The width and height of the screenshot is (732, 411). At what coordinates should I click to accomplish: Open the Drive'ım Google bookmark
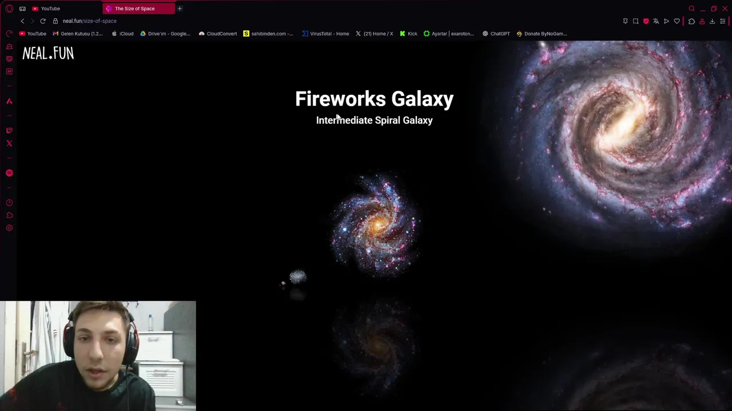(x=165, y=34)
